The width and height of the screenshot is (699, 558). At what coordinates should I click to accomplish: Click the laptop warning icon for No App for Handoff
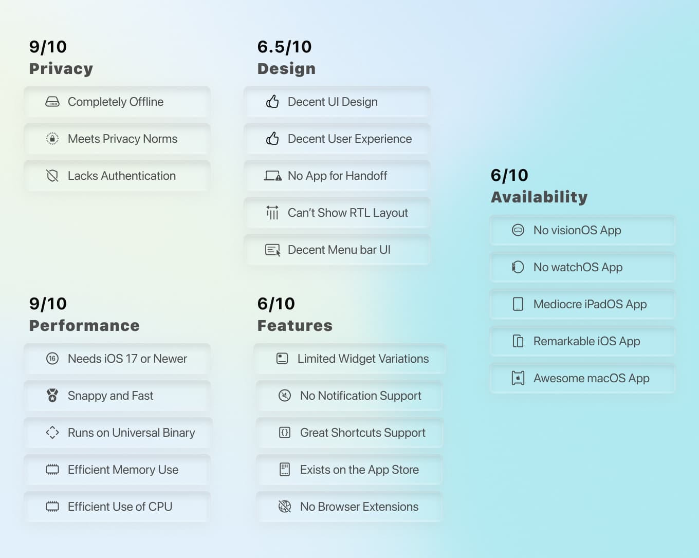[x=272, y=176]
